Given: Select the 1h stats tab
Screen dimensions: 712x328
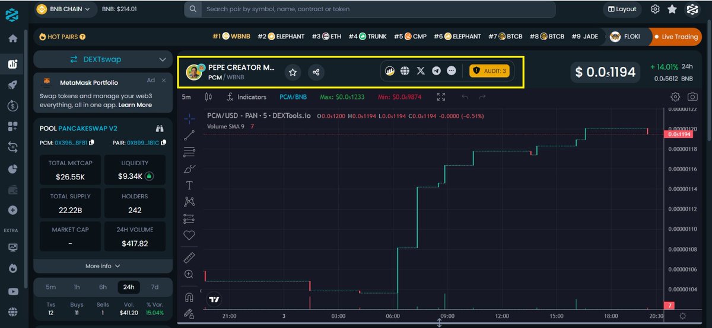Looking at the screenshot, I should [77, 287].
